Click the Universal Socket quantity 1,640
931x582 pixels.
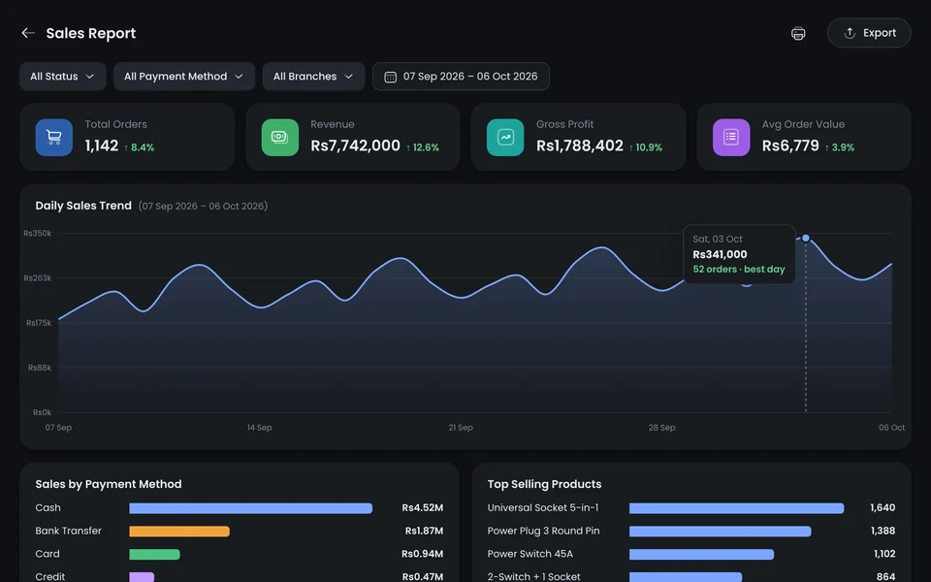click(x=883, y=507)
